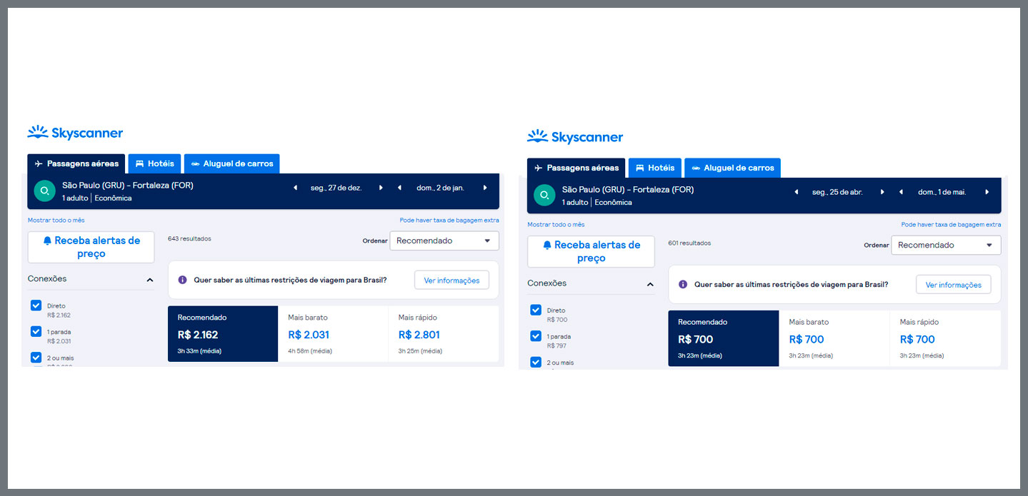Go to next day after seg., 25 de abr.

pyautogui.click(x=882, y=192)
